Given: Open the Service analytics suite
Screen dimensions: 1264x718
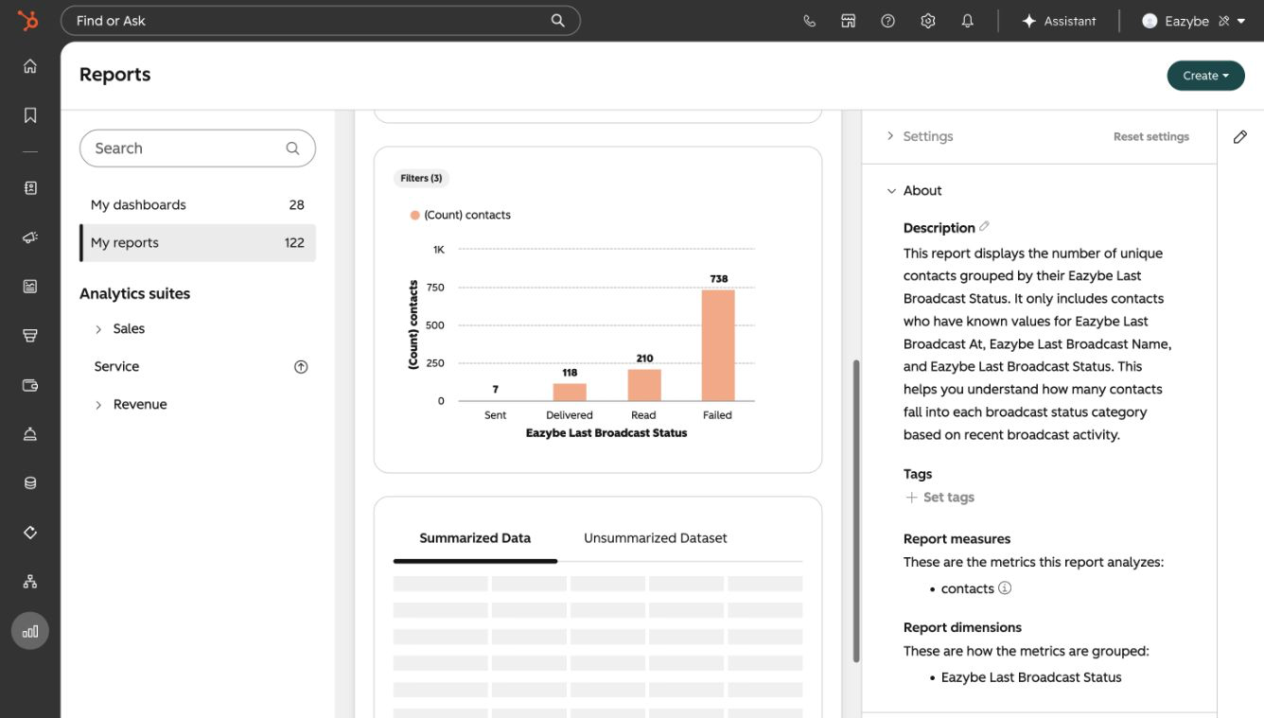Looking at the screenshot, I should tap(116, 366).
